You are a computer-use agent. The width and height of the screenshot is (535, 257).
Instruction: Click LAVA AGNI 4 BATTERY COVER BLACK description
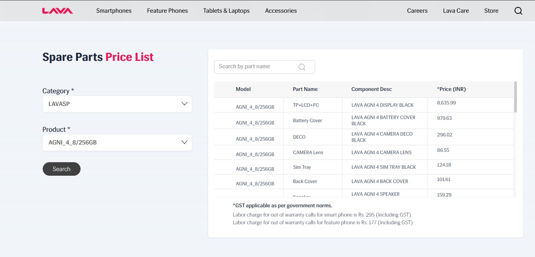[x=383, y=121]
